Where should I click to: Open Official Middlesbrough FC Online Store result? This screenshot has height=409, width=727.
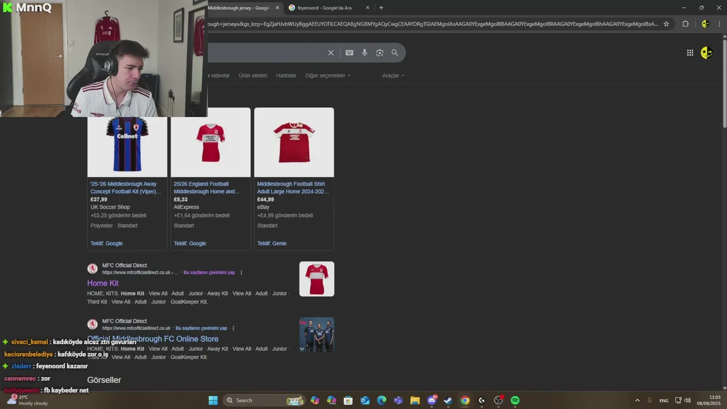pyautogui.click(x=153, y=339)
